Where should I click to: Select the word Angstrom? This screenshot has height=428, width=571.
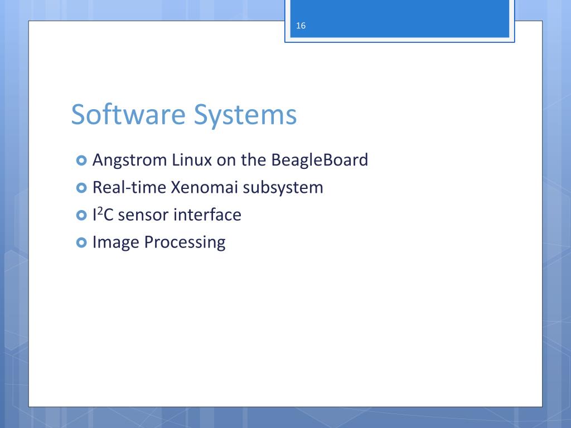coord(129,160)
